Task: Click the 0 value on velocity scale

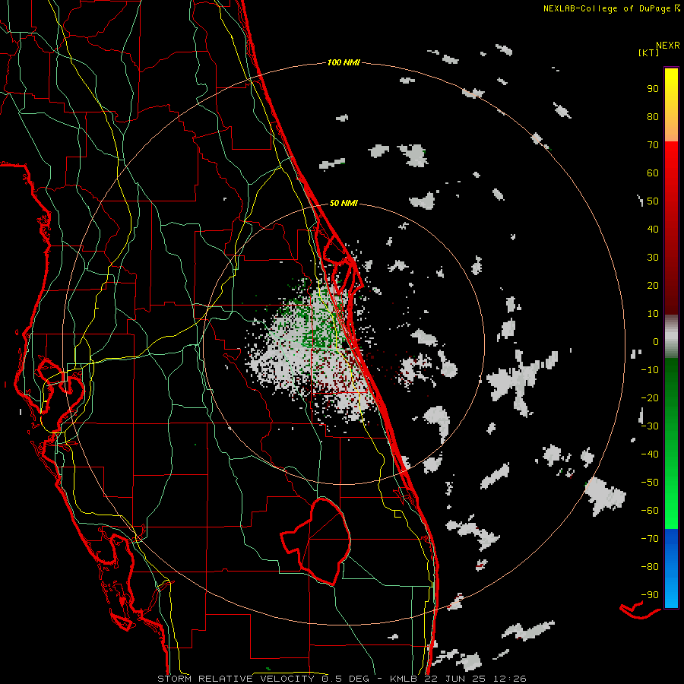Action: [656, 342]
